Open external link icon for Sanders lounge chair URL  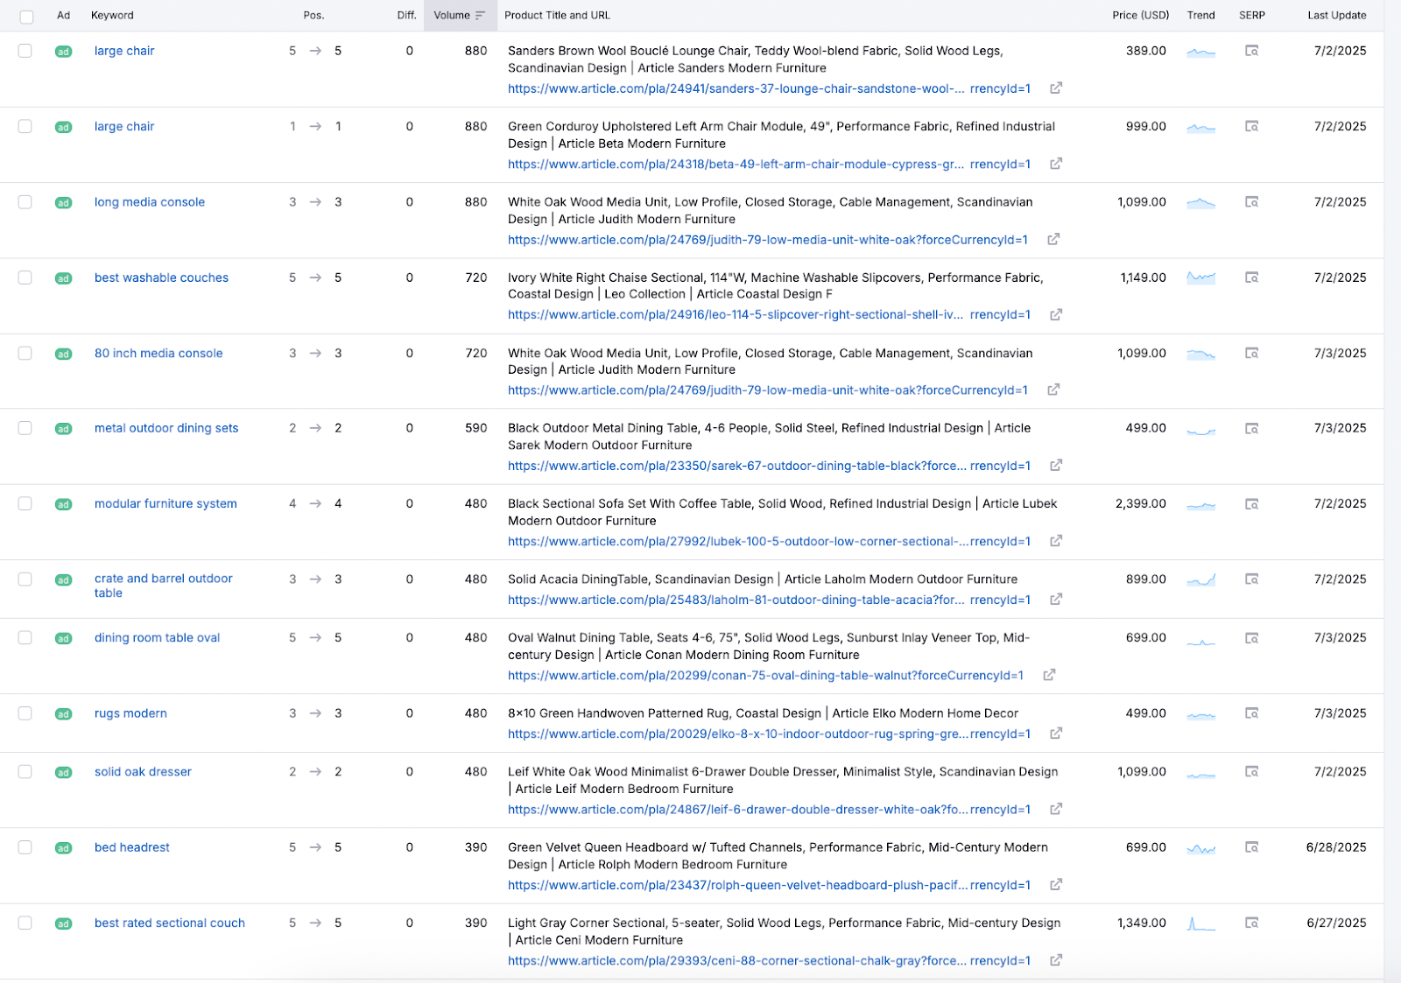1056,88
